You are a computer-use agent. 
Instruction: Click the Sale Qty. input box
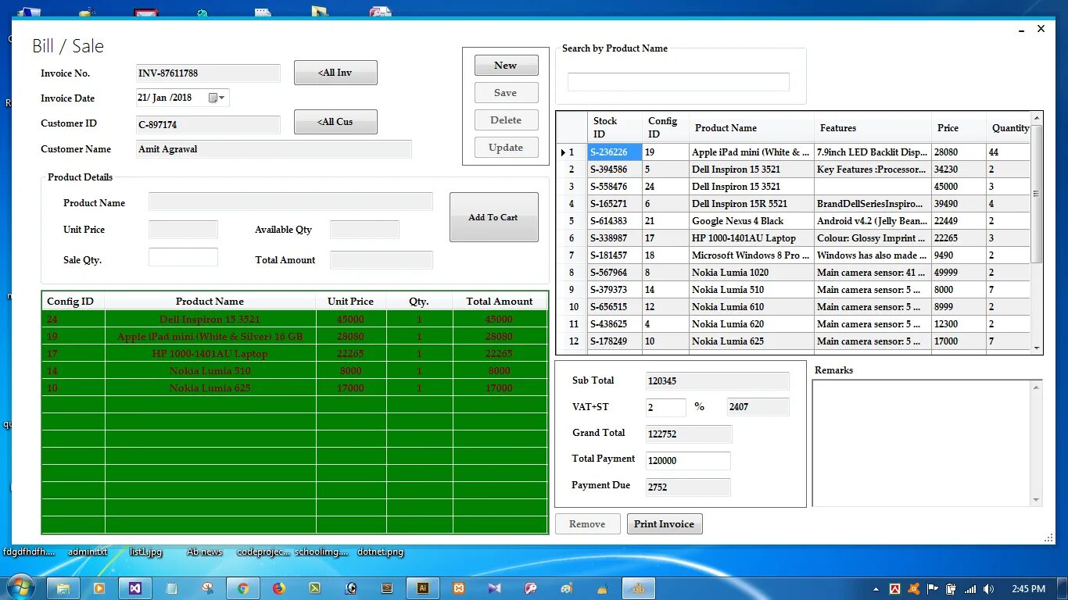[183, 257]
